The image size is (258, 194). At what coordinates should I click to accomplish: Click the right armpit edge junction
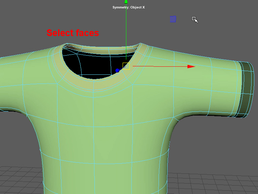coord(174,119)
